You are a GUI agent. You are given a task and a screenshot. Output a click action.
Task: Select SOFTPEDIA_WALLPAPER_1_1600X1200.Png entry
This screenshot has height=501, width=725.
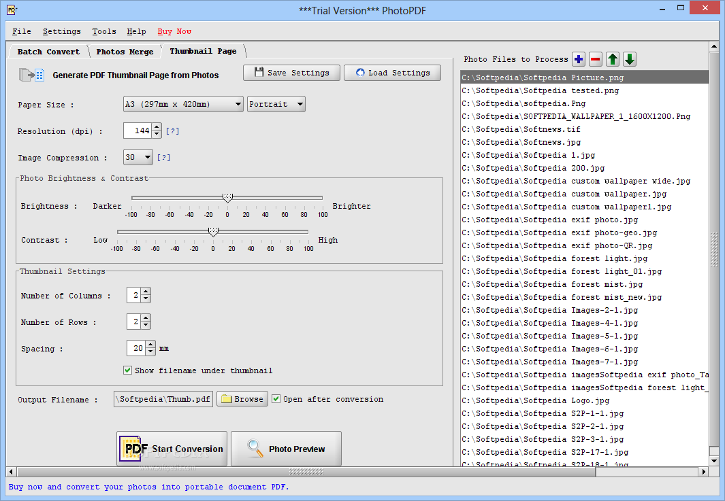585,116
